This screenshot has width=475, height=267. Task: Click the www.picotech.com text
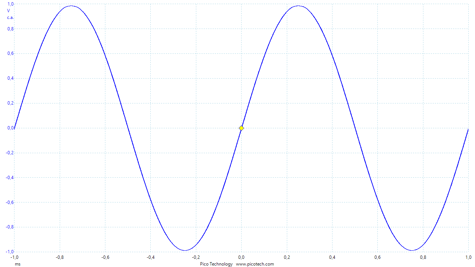(x=255, y=264)
